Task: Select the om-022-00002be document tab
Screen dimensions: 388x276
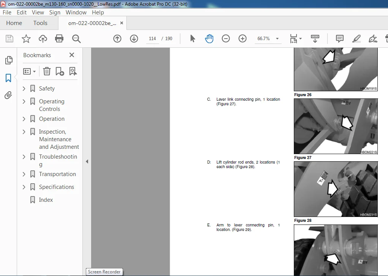Action: (92, 23)
